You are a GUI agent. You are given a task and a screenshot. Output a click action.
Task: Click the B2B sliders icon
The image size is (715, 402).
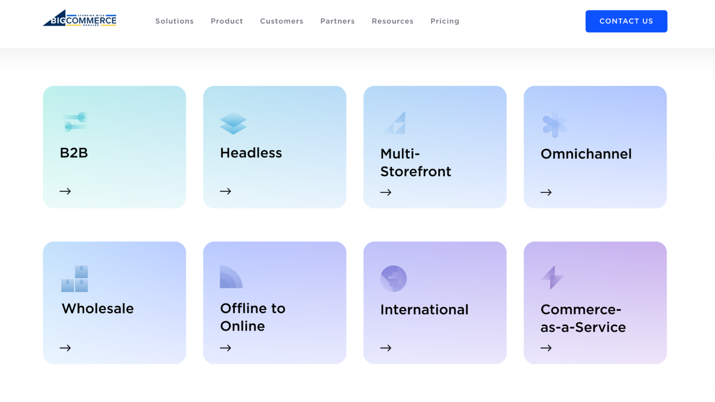pos(74,122)
